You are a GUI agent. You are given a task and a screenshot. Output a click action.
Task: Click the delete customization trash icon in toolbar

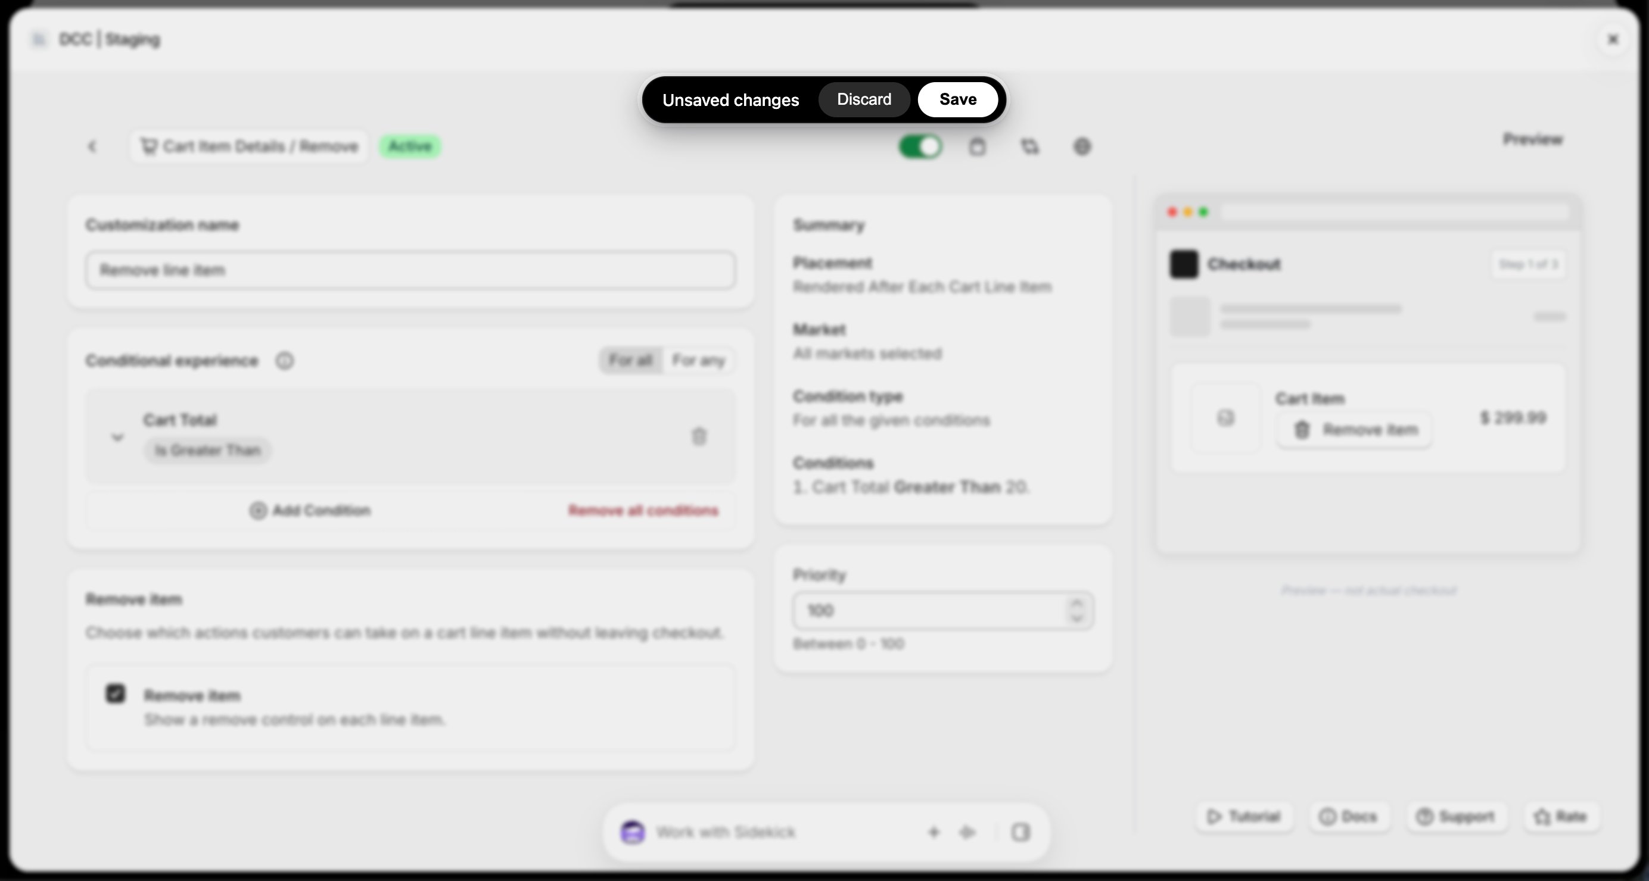pos(977,146)
